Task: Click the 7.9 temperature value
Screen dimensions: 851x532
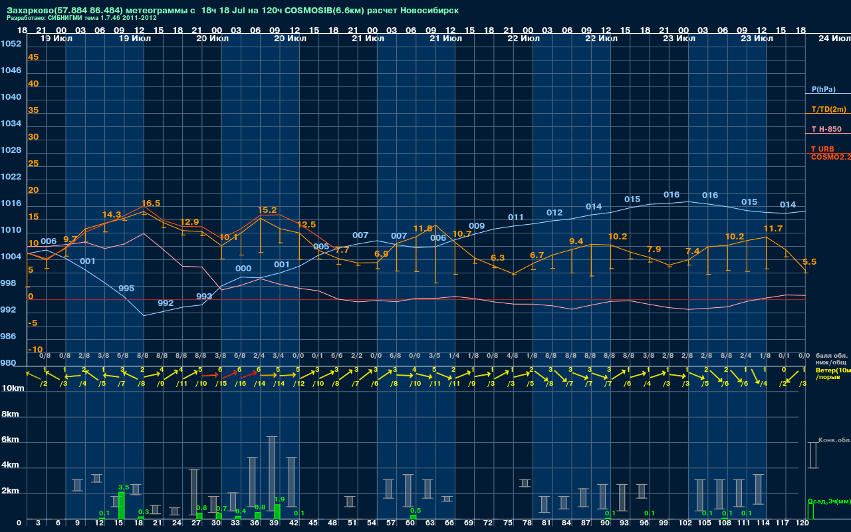Action: point(654,249)
